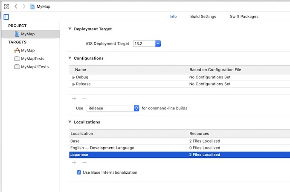Screen dimensions: 290x192
Task: Click English's 0 Files Localized cell
Action: point(205,148)
